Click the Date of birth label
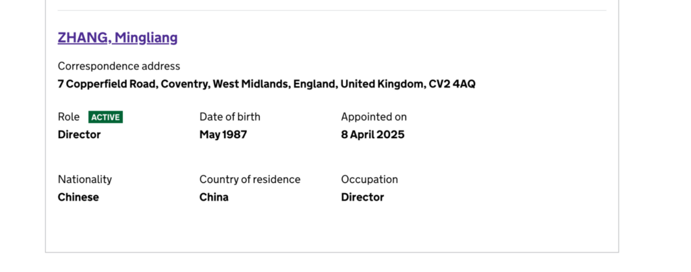Viewport: 691px width, 272px height. click(x=230, y=117)
